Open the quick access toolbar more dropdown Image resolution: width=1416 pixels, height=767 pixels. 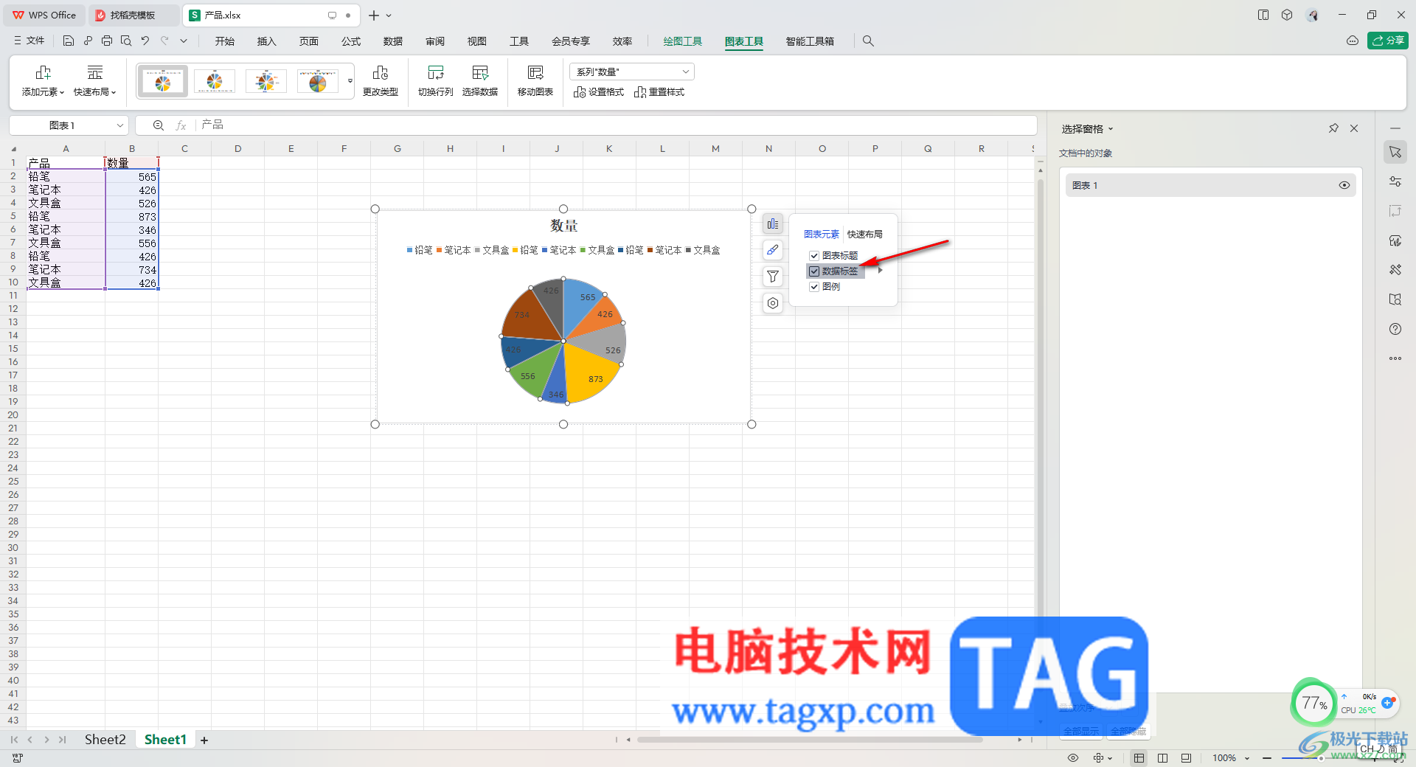184,41
